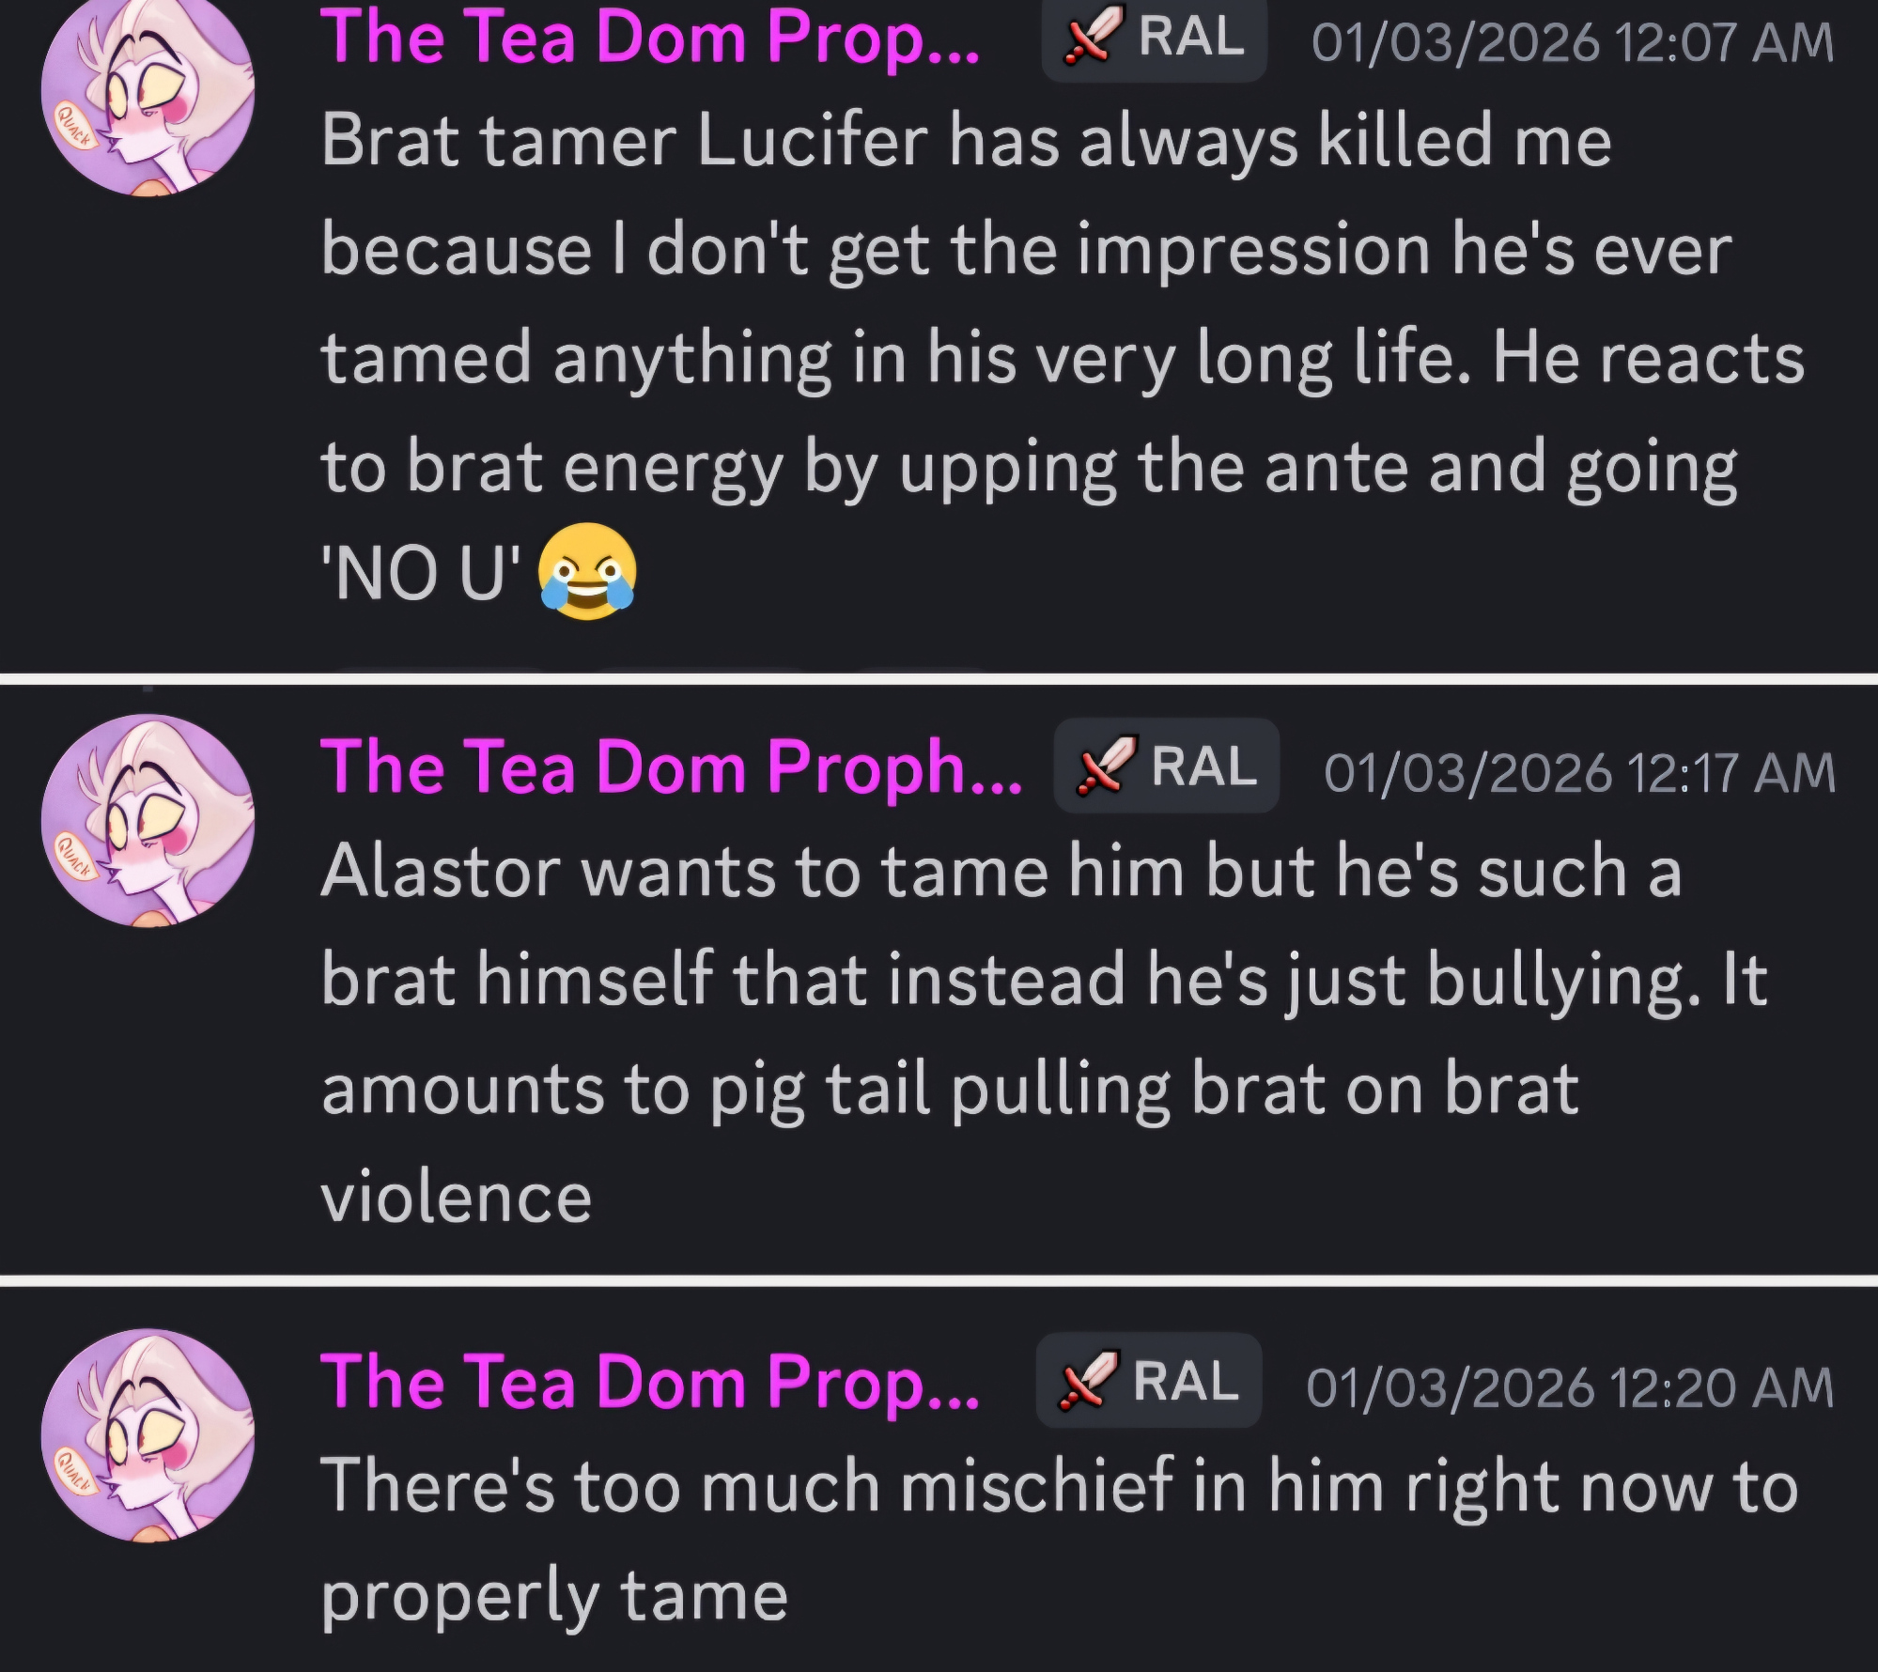Open the avatar on the 12:20 AM message

pos(147,1434)
